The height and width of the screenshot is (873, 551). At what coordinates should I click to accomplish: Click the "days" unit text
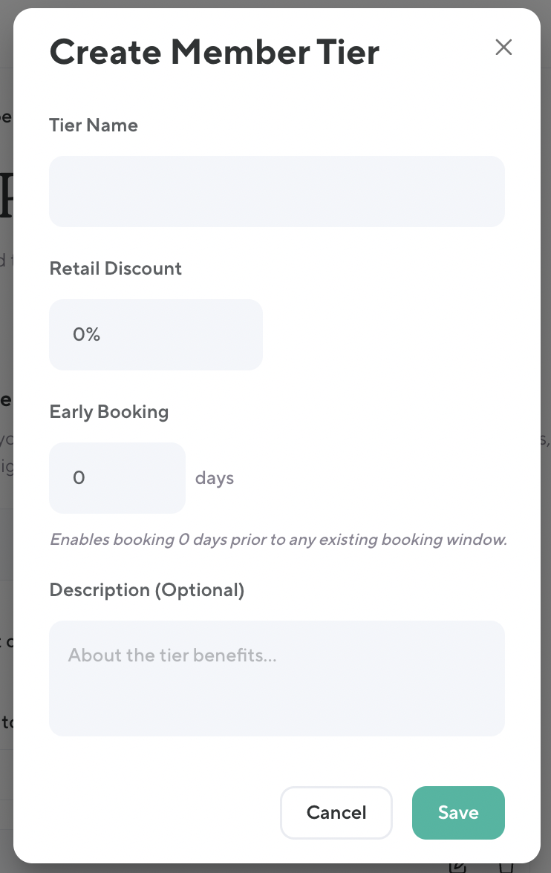(215, 478)
